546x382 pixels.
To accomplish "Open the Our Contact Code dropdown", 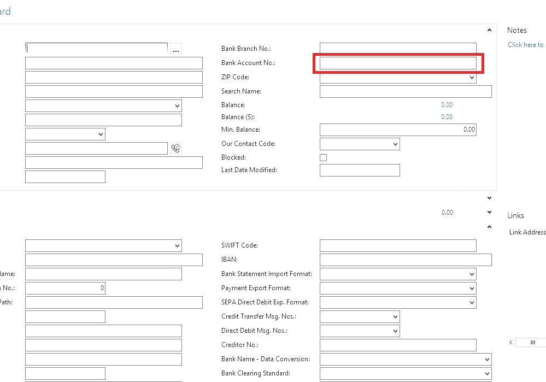I will click(x=395, y=144).
